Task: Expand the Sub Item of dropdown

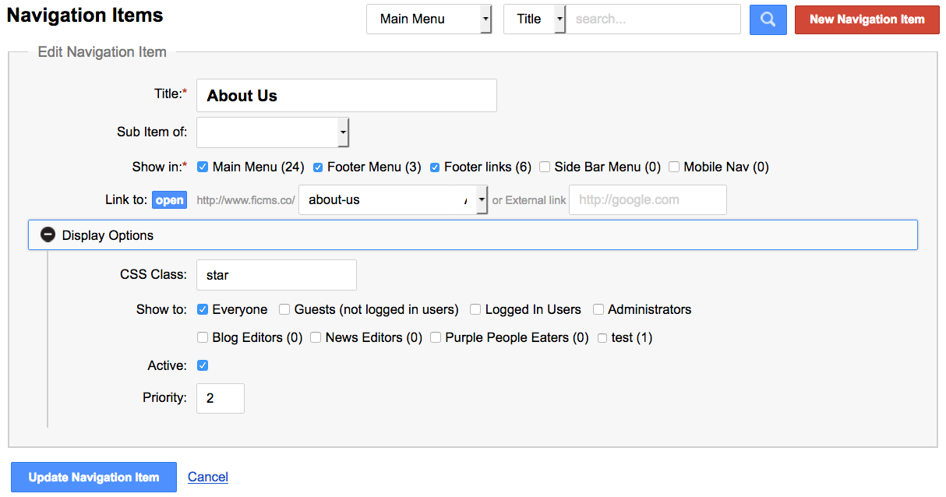Action: 273,132
